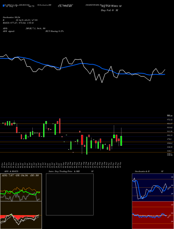The width and height of the screenshot is (174, 229).
Task: Click the 921.62 price axis label
Action: [170, 127]
